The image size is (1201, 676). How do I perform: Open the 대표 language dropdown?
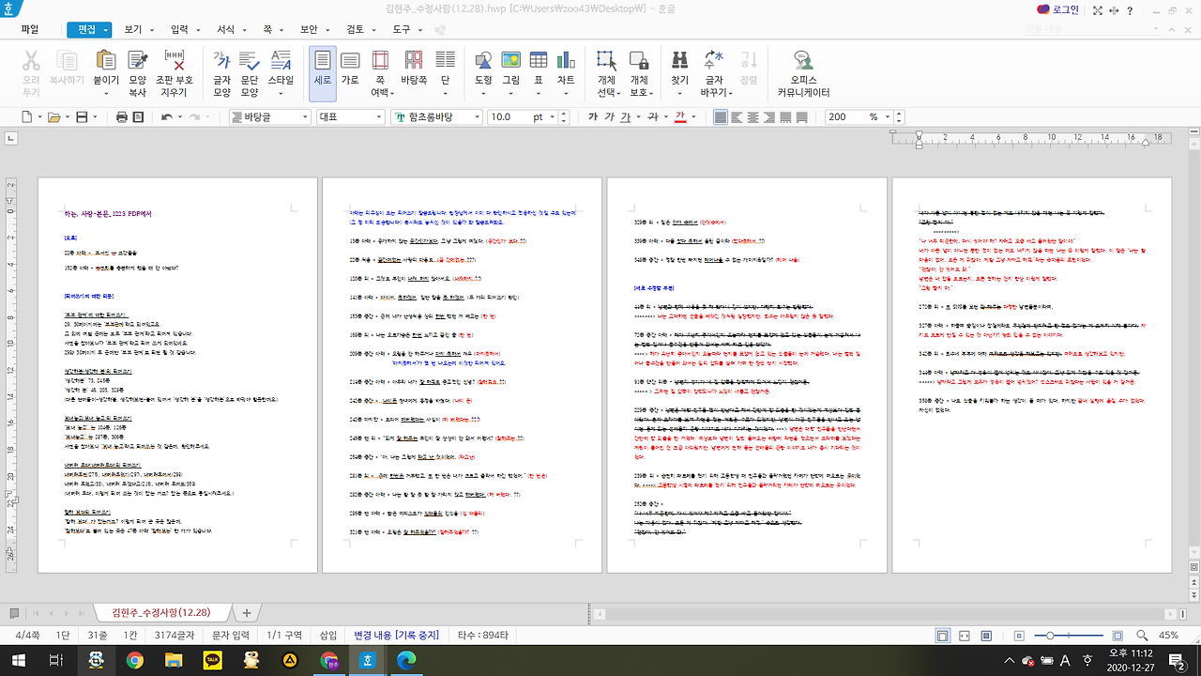378,117
